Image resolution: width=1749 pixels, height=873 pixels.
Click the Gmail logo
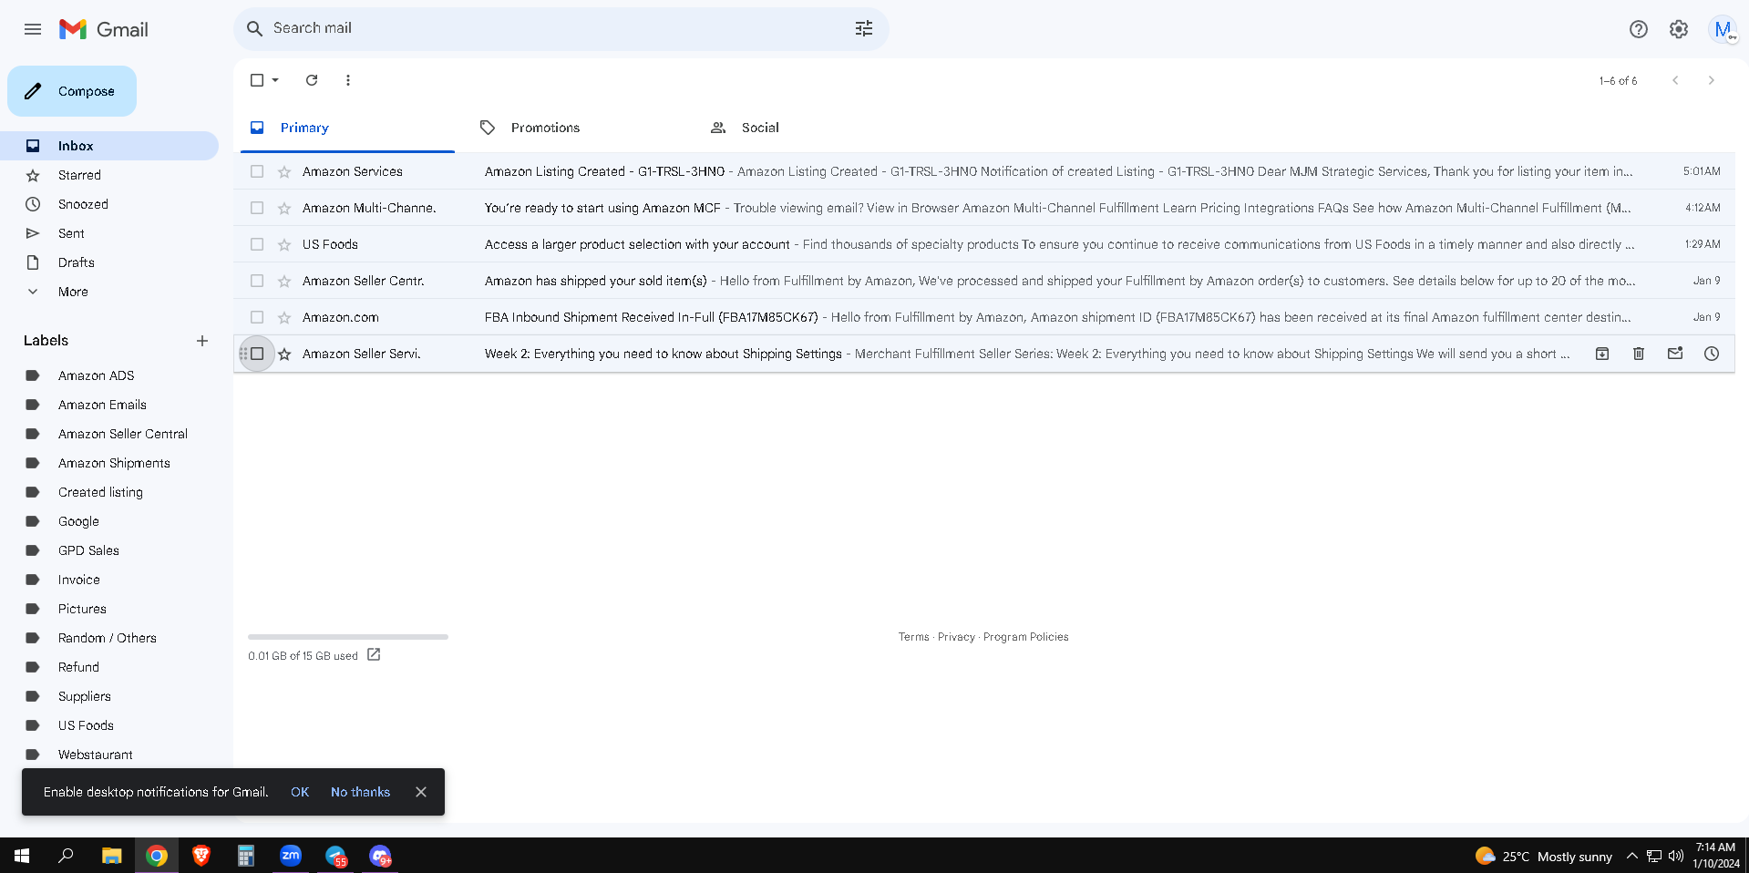pos(103,29)
